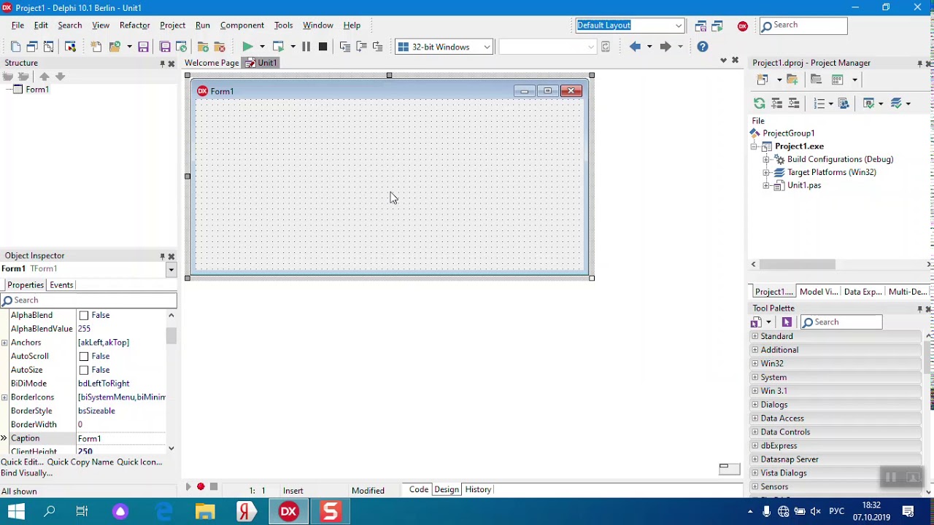Switch to the Model View tab
The height and width of the screenshot is (525, 934).
pyautogui.click(x=818, y=292)
